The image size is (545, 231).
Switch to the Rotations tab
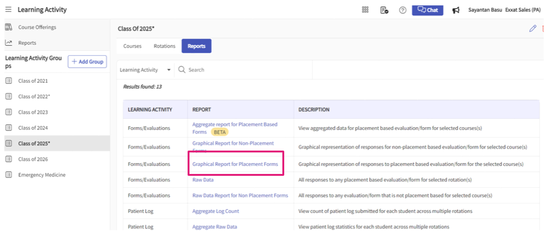pyautogui.click(x=164, y=46)
